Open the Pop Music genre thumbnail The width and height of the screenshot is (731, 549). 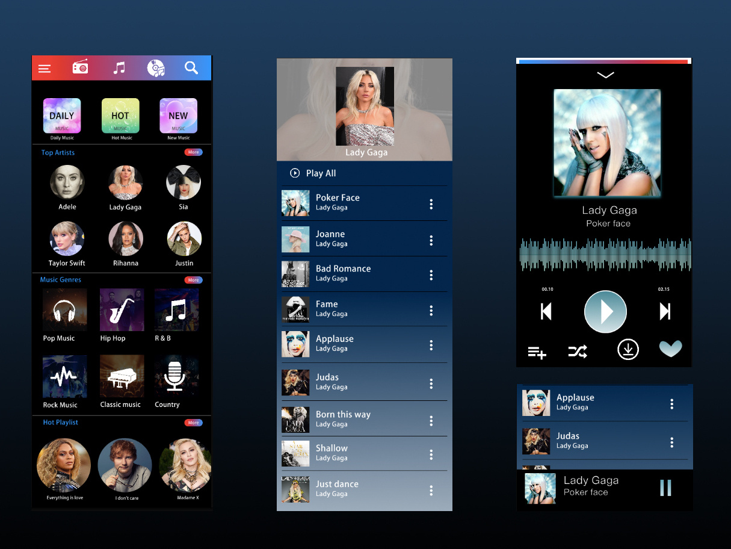click(x=64, y=309)
